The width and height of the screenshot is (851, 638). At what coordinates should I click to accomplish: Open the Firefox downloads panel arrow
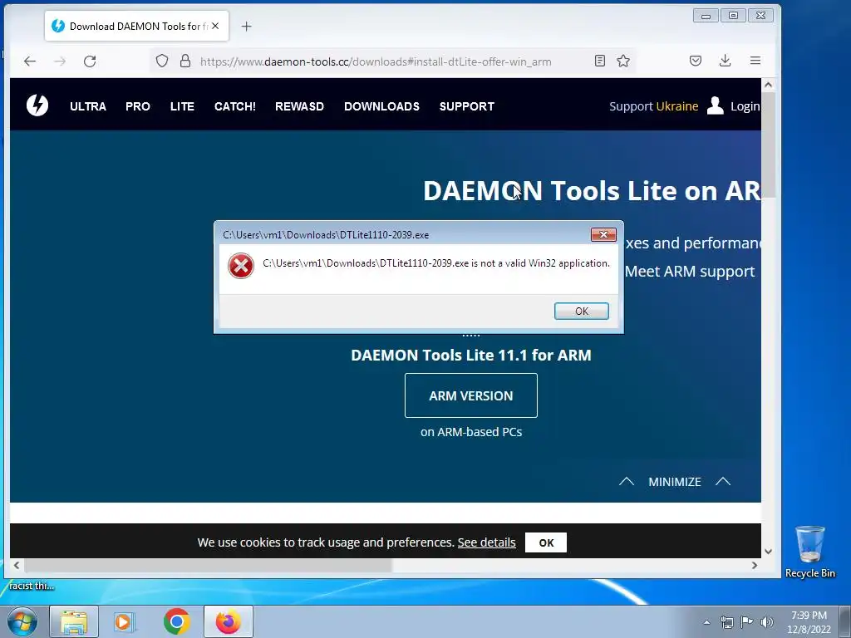[x=725, y=61]
